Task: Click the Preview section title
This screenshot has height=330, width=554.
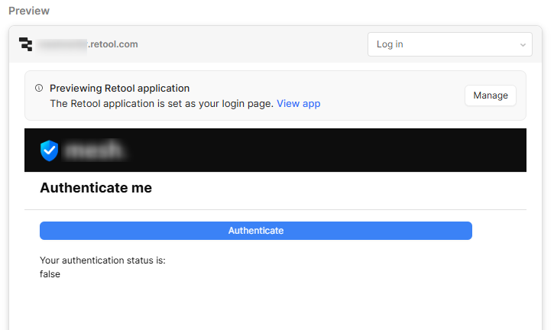Action: (x=29, y=11)
